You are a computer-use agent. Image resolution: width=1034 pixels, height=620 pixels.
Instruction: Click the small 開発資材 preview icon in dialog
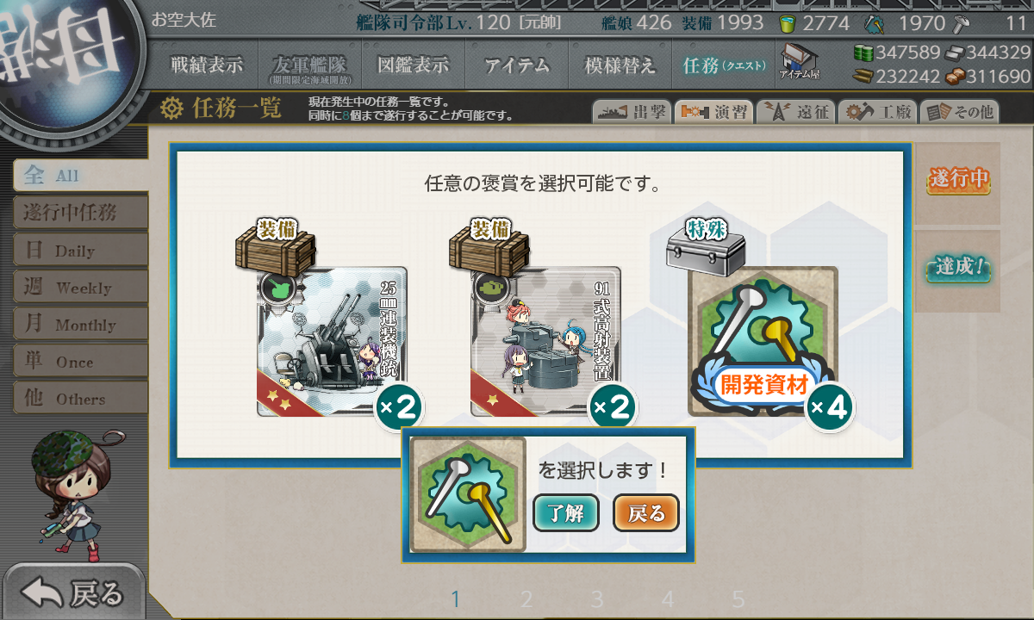(x=468, y=494)
